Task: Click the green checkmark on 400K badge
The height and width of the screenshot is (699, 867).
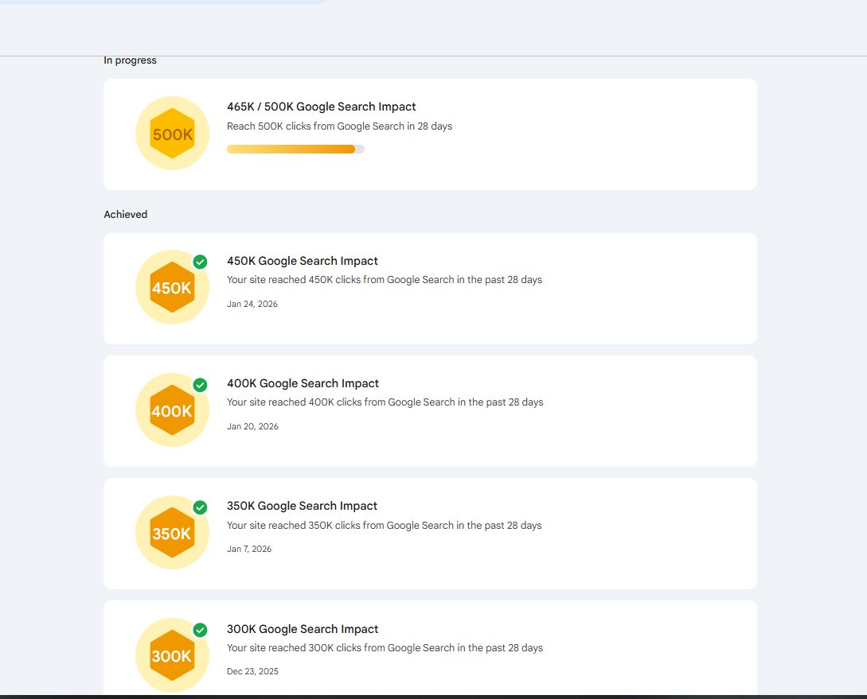Action: coord(200,385)
